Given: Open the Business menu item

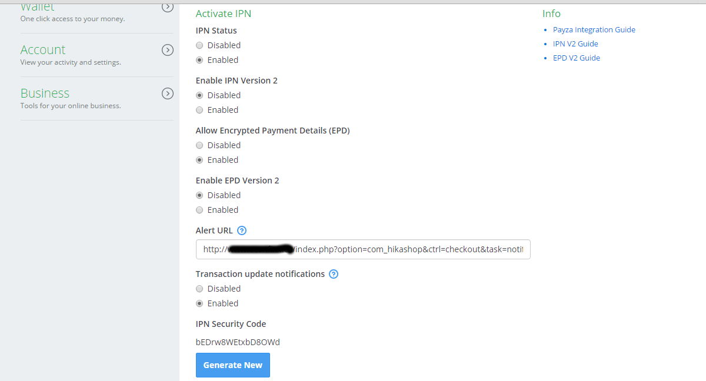Looking at the screenshot, I should [x=45, y=93].
